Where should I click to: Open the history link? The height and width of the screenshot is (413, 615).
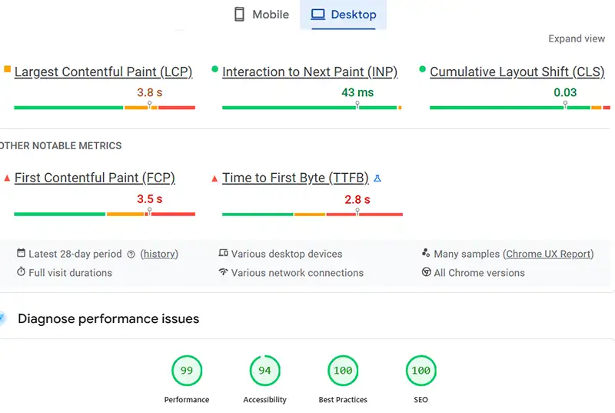pyautogui.click(x=160, y=254)
